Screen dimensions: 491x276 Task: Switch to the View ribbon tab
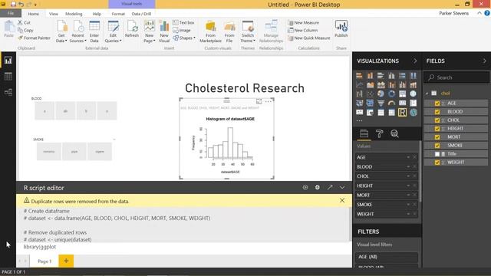point(54,14)
